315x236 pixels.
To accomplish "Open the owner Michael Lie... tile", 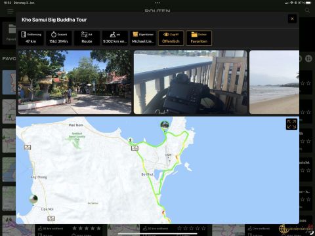I will pos(143,38).
